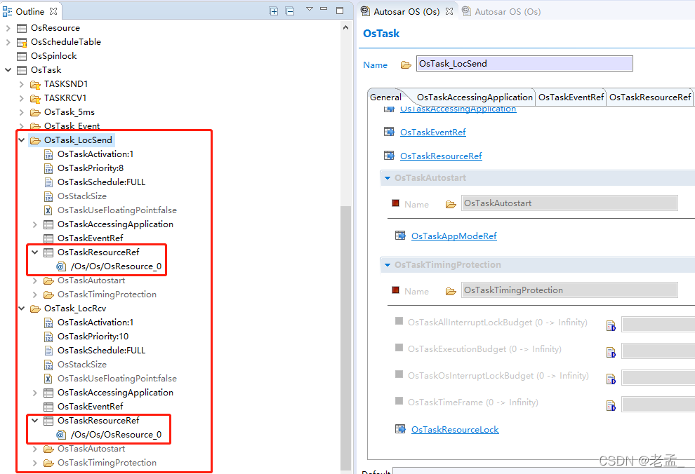
Task: Enable the OsTaskExecutionBudget checkbox
Action: pyautogui.click(x=399, y=347)
